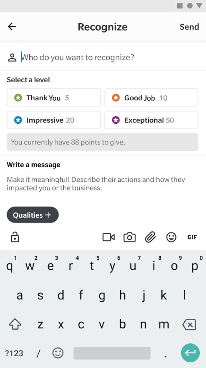Tap the video camera attachment icon

[x=109, y=237]
